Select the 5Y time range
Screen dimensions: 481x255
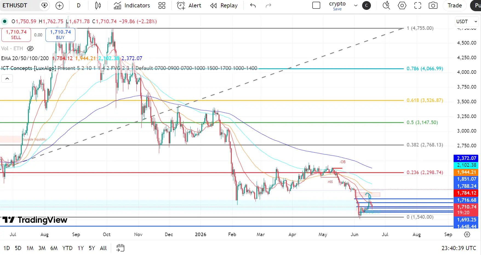tap(92, 248)
